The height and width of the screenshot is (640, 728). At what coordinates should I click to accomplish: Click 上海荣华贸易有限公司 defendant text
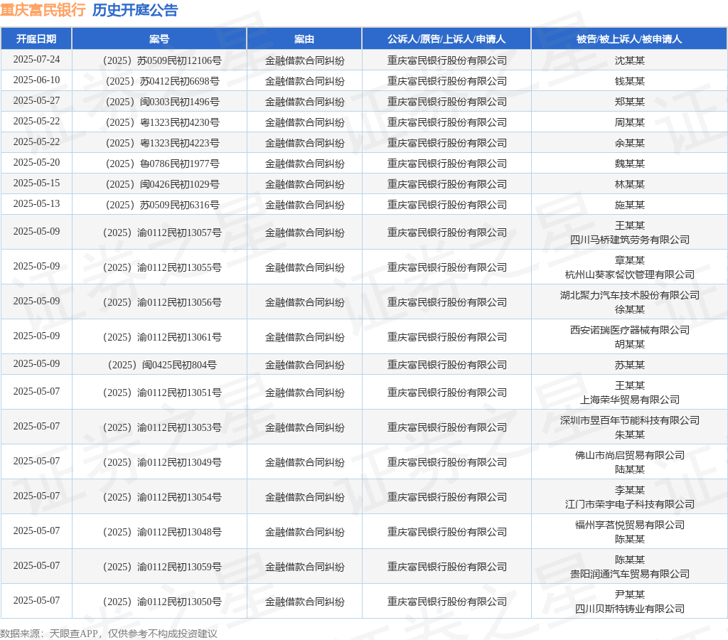coord(630,400)
